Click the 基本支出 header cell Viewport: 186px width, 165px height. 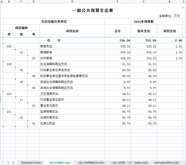(x=144, y=31)
